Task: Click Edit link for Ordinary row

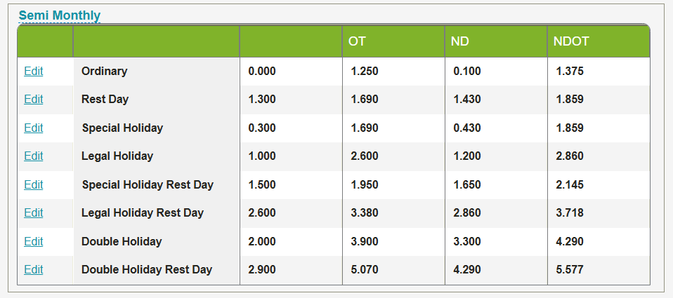Action: [33, 71]
